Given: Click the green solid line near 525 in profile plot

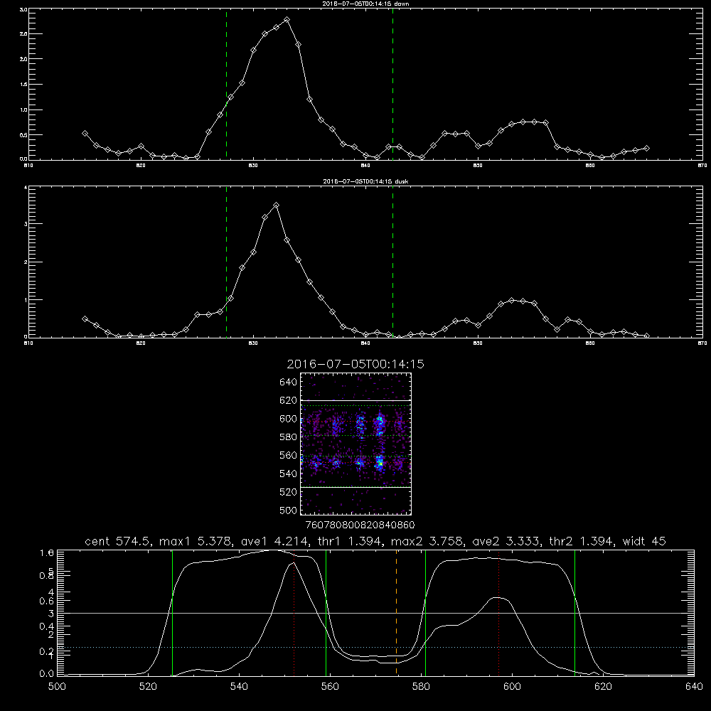Looking at the screenshot, I should 172,613.
